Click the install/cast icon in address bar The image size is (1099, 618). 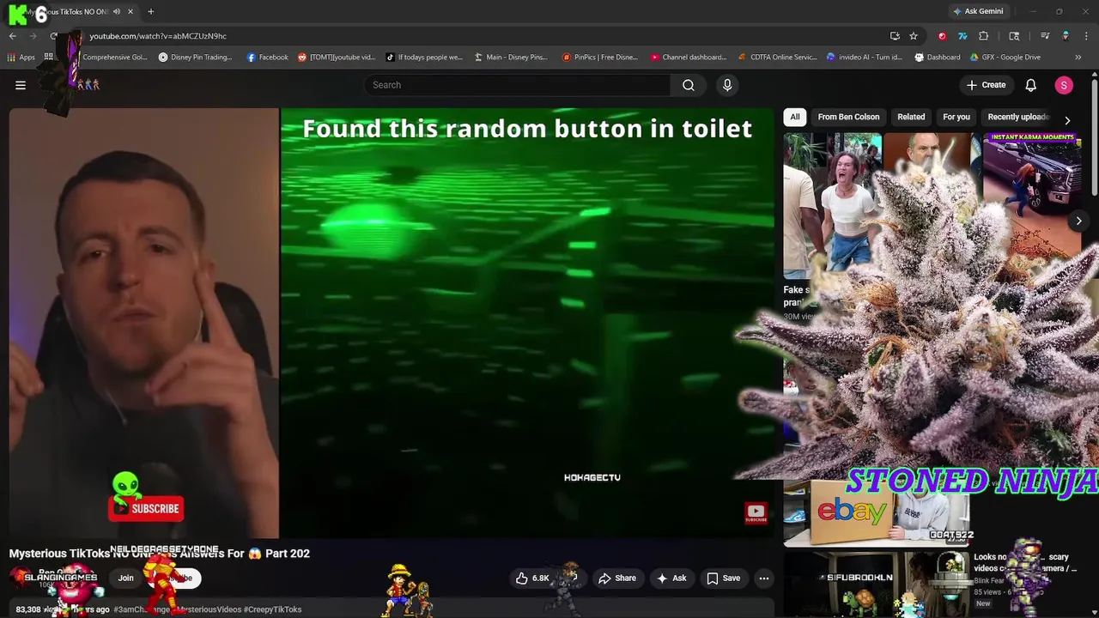(x=895, y=36)
